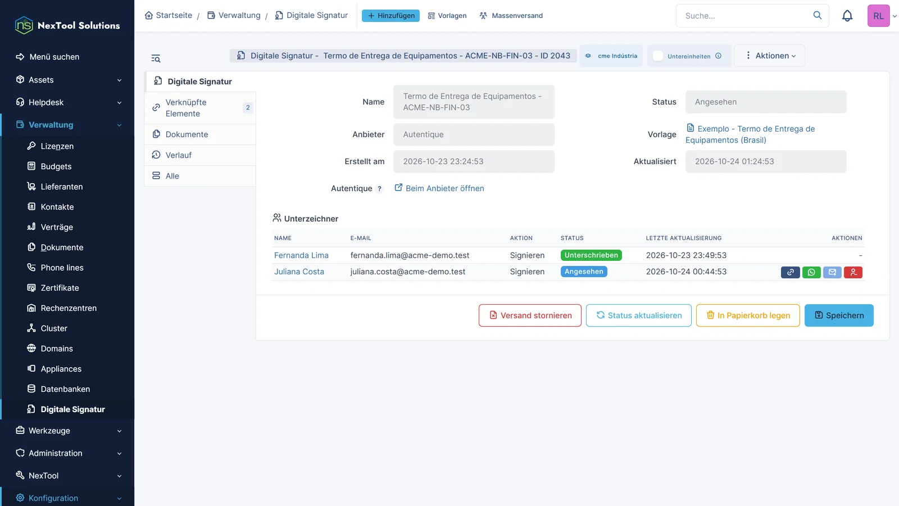
Task: Open Massenversand in top toolbar
Action: (x=511, y=16)
